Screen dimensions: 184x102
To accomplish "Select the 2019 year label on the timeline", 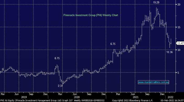I will point(24,97).
